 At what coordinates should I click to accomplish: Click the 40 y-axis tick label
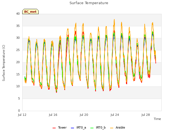[x=18, y=14]
